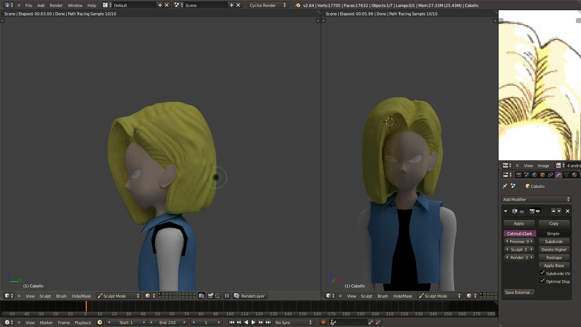Open the Hide/Mask menu in left viewport
This screenshot has height=327, width=581.
coord(81,296)
